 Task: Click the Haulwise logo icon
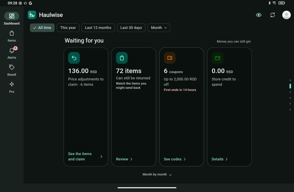(x=32, y=15)
